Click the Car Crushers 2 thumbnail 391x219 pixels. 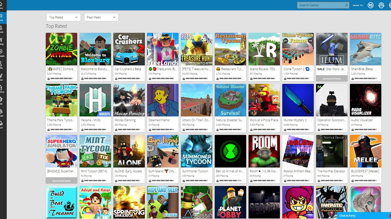tap(129, 49)
